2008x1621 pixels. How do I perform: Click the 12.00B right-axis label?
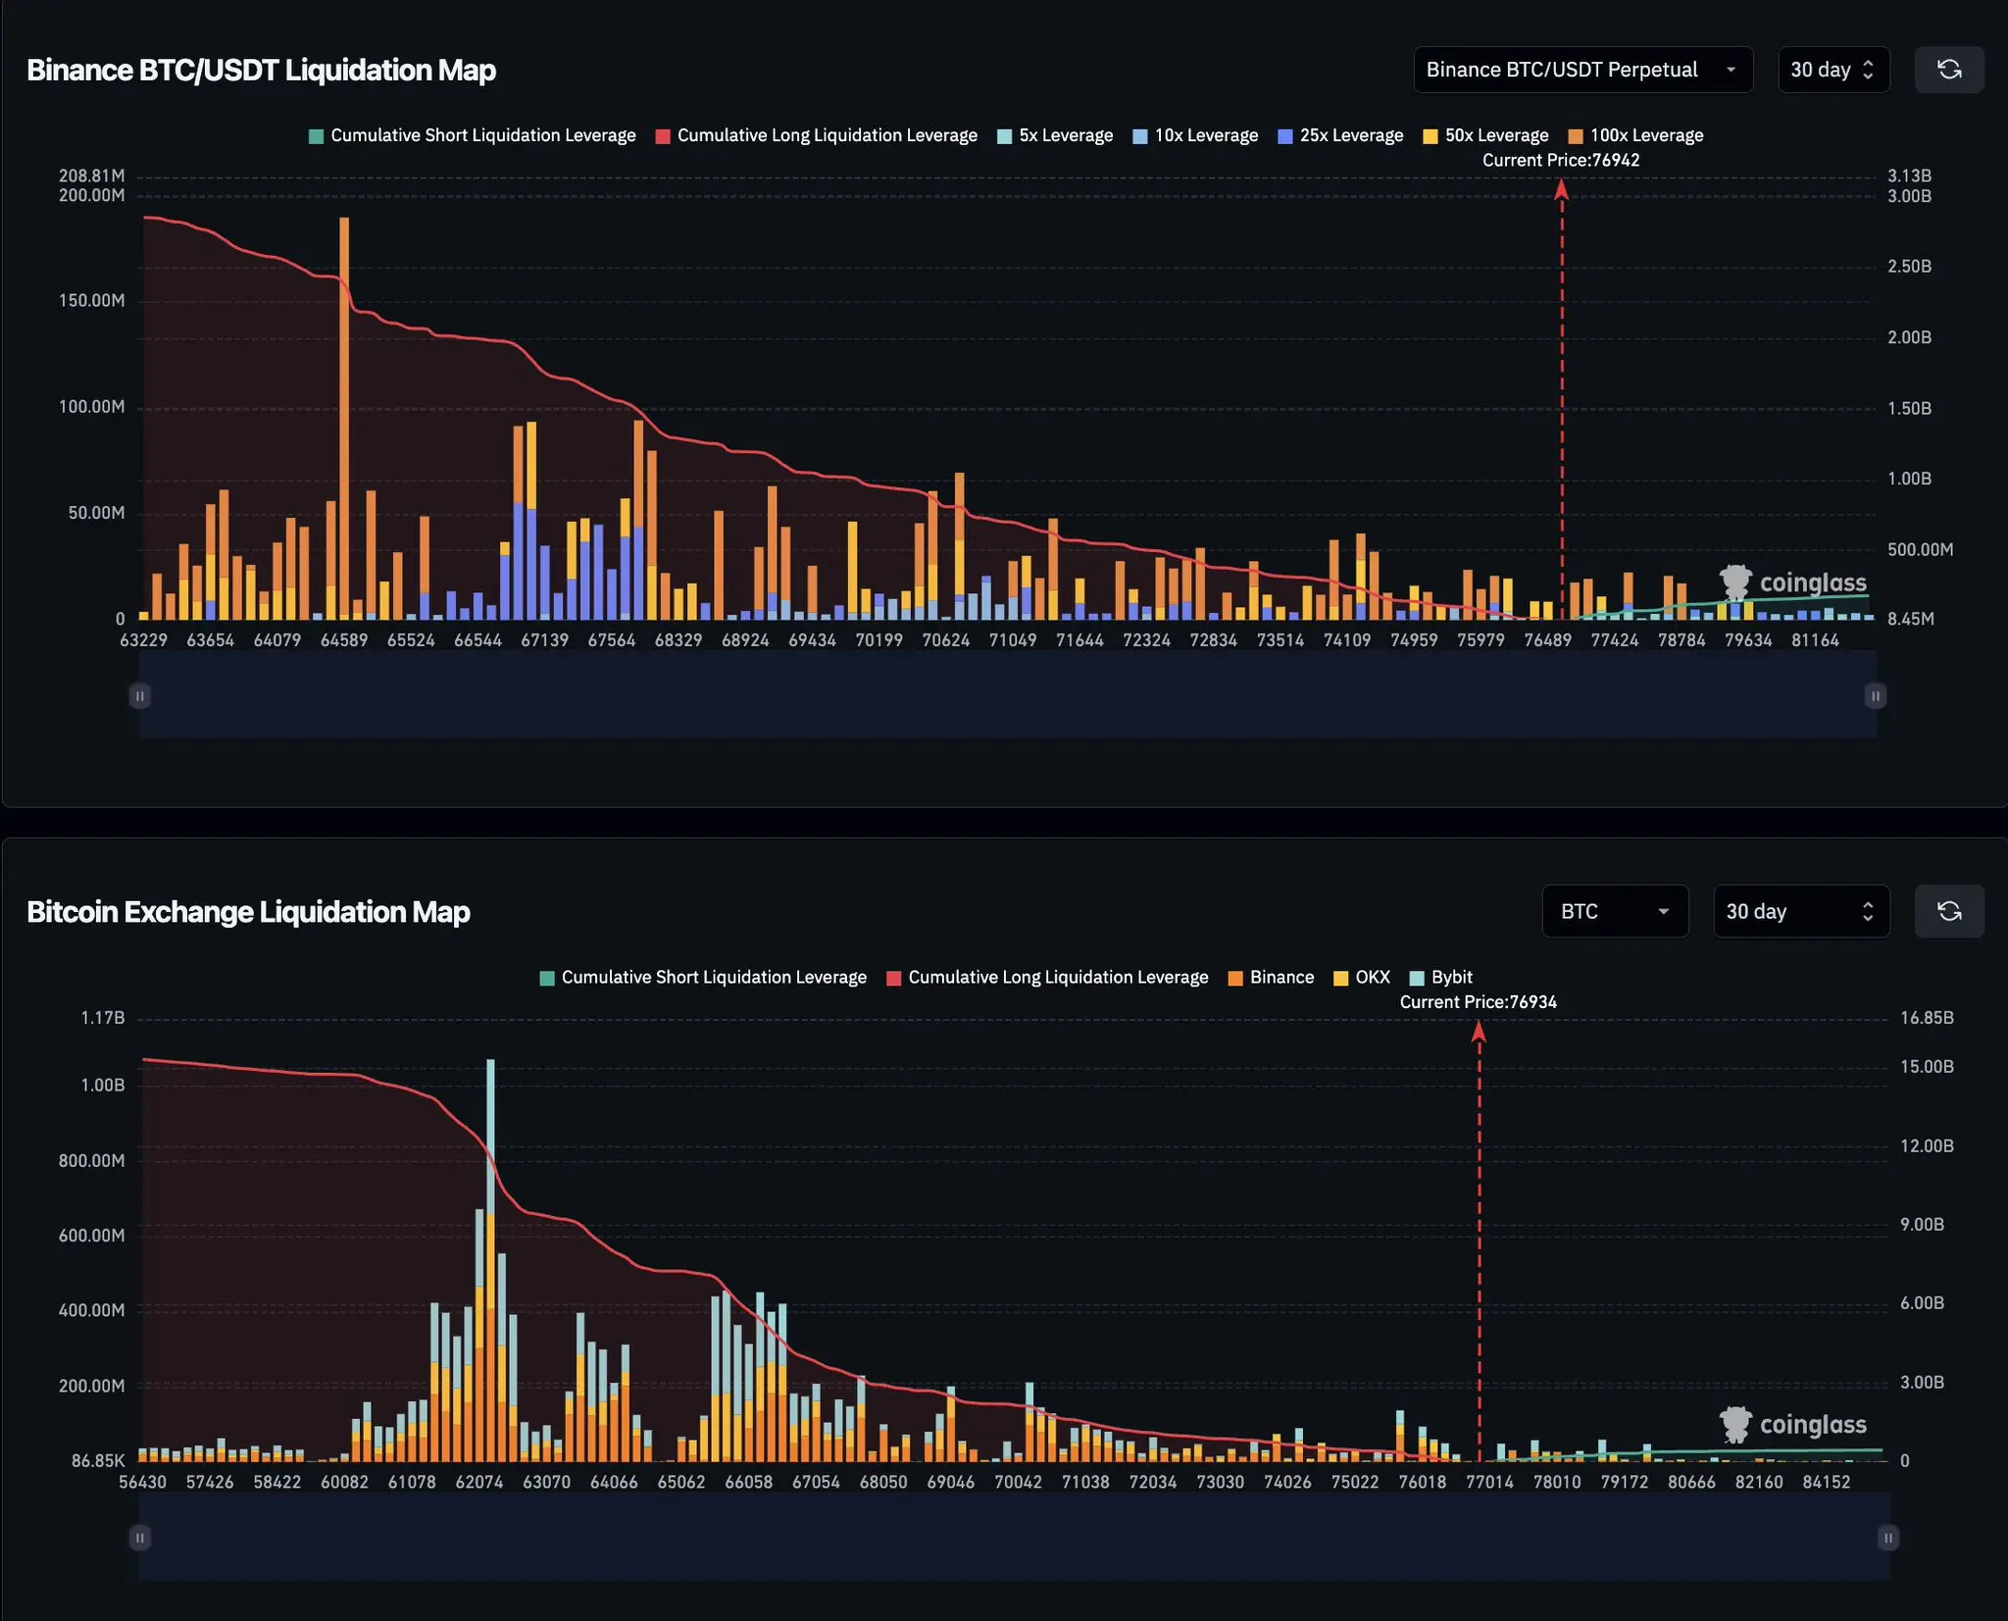click(1927, 1146)
